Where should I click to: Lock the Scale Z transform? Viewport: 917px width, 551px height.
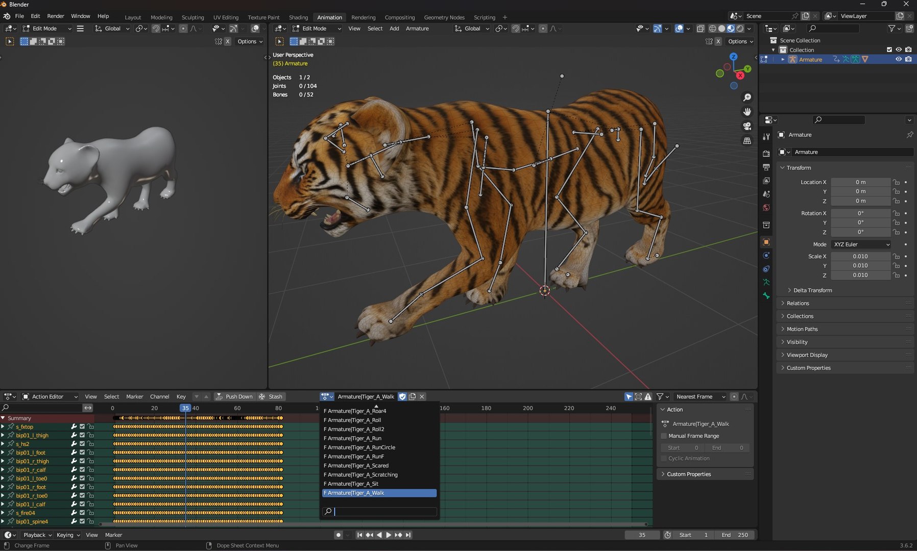tap(896, 275)
